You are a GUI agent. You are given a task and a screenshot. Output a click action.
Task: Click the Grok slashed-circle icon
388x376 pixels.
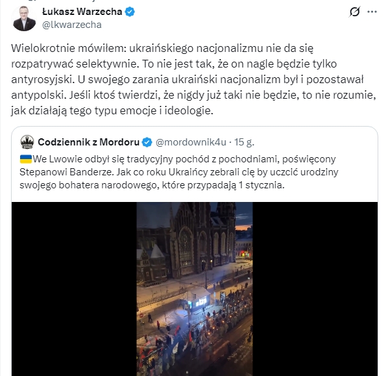355,12
